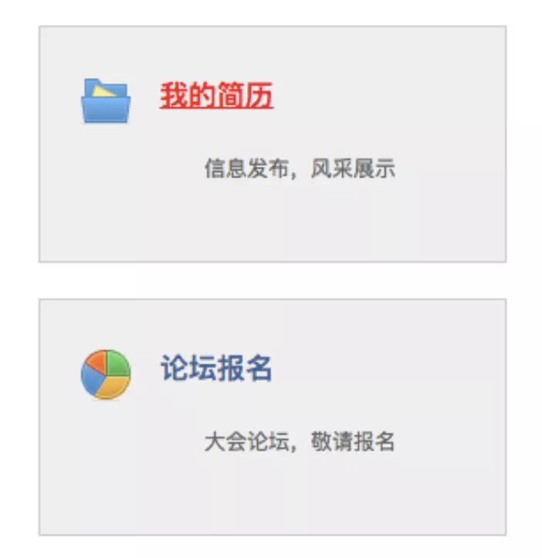Click the blue slice of the pie chart icon

click(x=92, y=380)
